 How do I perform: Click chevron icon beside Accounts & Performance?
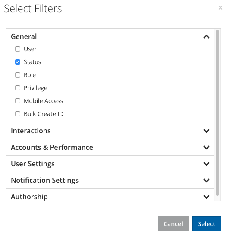tap(206, 147)
